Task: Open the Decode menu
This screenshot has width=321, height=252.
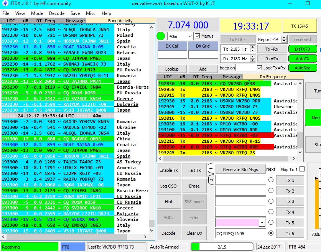Action: (x=57, y=13)
